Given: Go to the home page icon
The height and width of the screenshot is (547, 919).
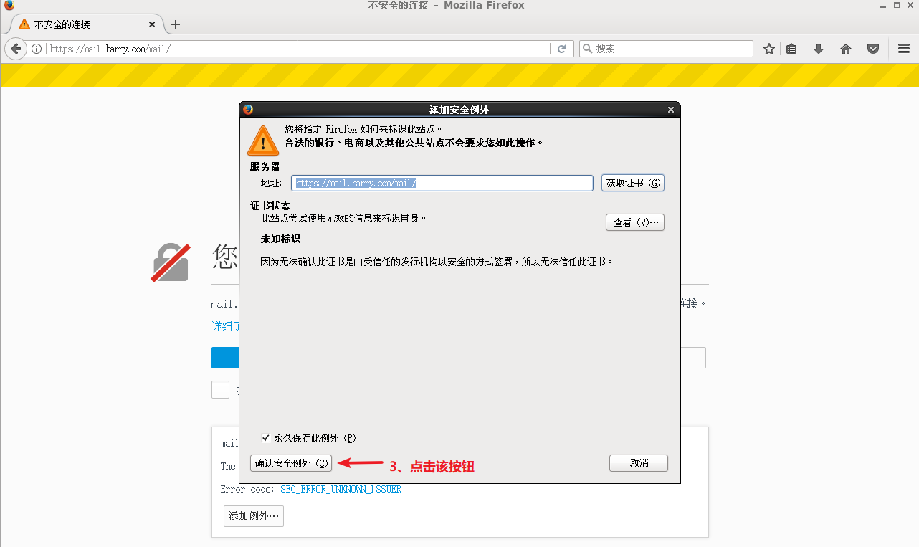Looking at the screenshot, I should click(846, 49).
